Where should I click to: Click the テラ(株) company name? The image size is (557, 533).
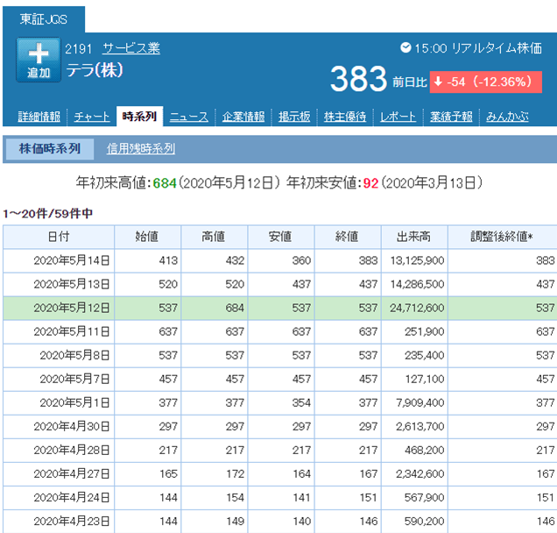[94, 70]
